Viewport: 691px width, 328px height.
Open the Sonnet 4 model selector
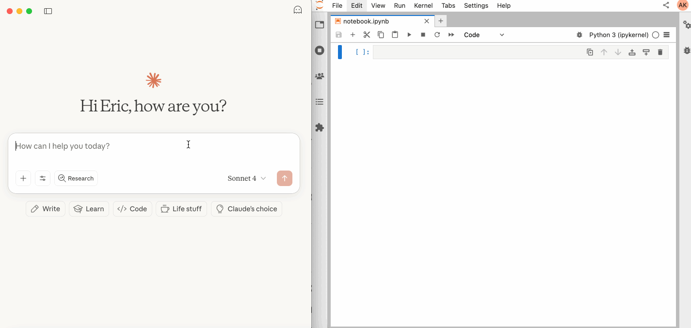coord(246,178)
